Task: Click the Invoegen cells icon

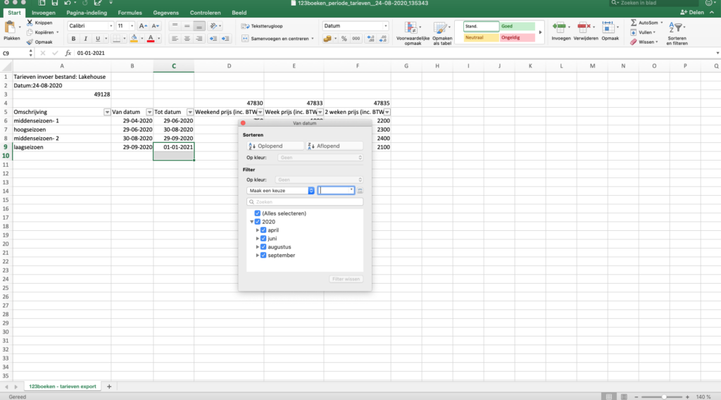Action: [560, 27]
